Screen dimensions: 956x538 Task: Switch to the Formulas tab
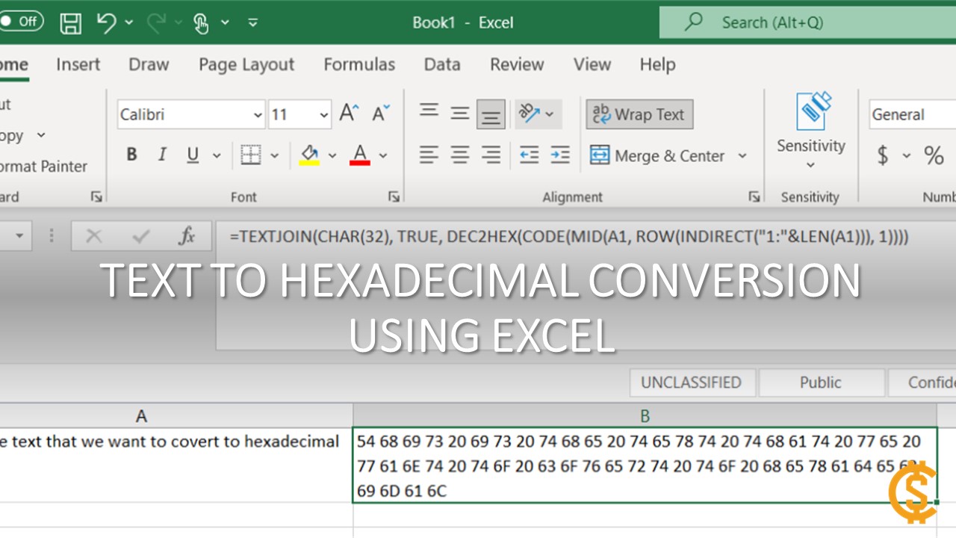click(x=359, y=65)
